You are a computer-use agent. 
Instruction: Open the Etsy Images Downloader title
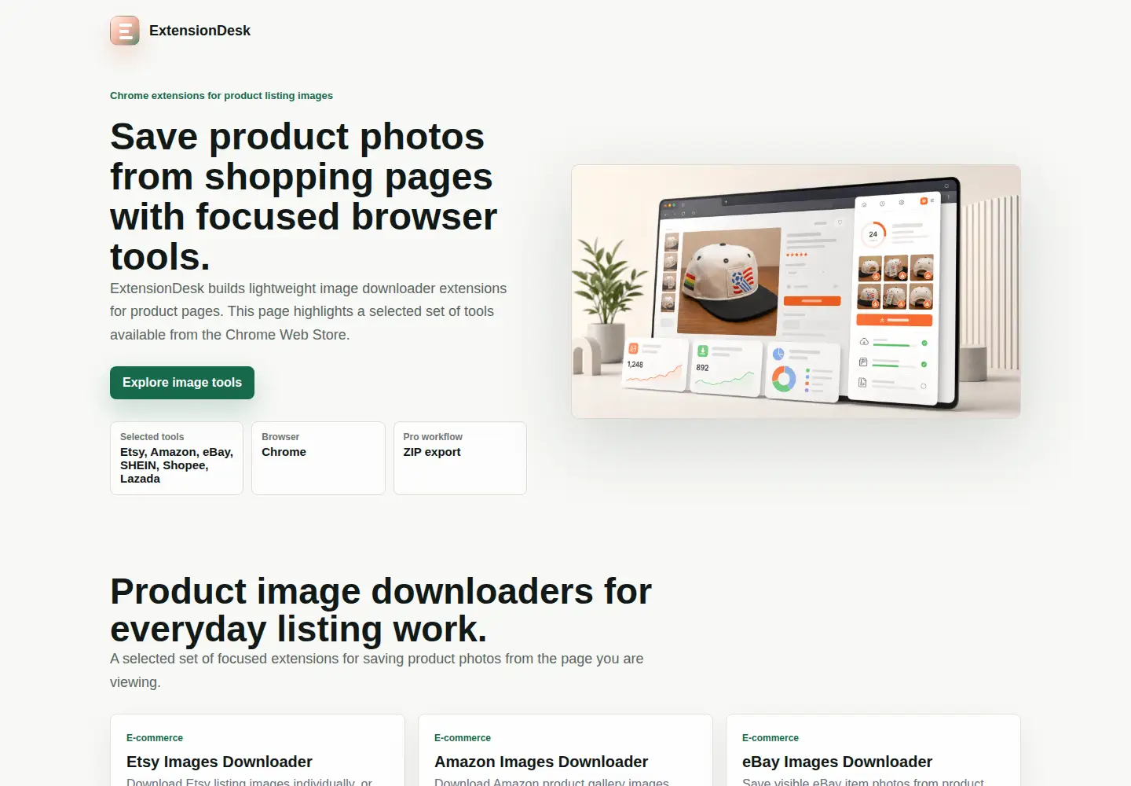click(x=219, y=762)
